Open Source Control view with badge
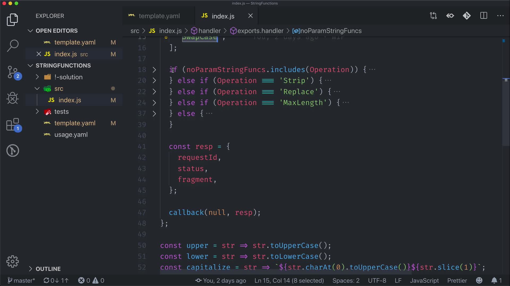The image size is (510, 286). pos(12,72)
